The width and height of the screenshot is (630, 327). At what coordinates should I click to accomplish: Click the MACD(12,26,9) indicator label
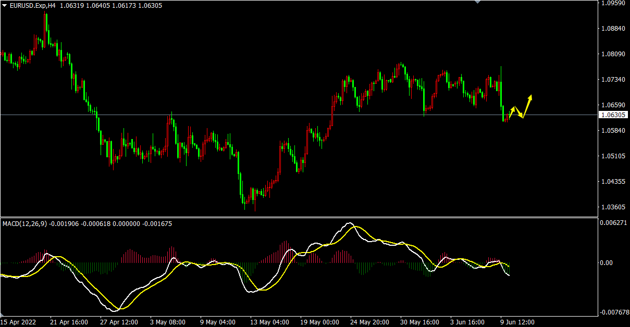pos(25,224)
